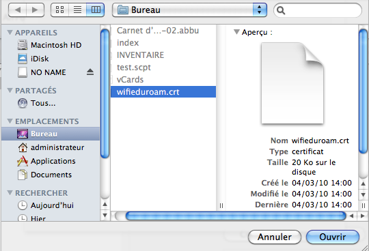Go back with the left arrow button
The height and width of the screenshot is (251, 369).
coord(17,10)
